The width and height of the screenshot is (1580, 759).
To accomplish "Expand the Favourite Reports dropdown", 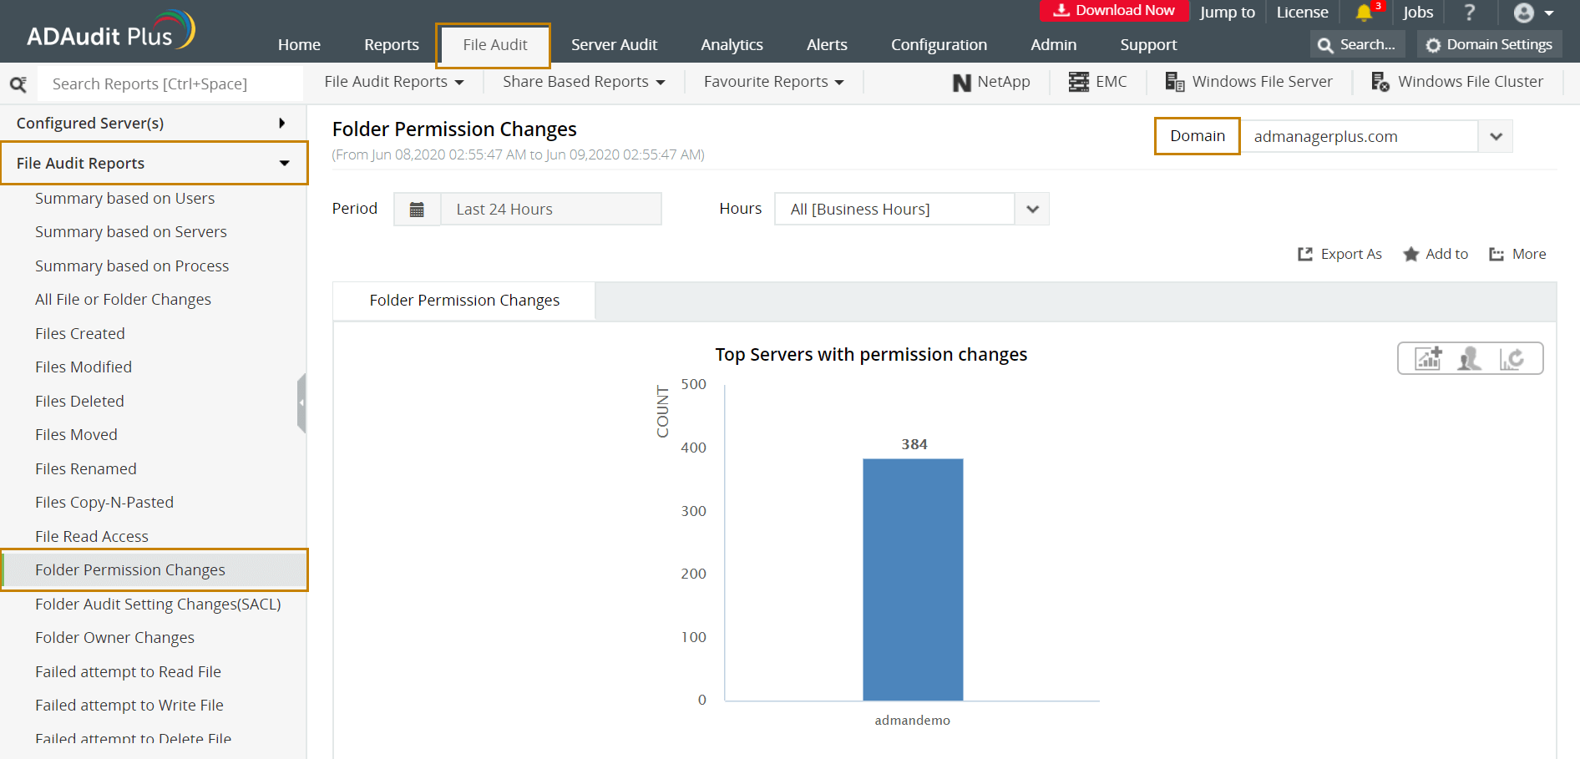I will [x=774, y=82].
